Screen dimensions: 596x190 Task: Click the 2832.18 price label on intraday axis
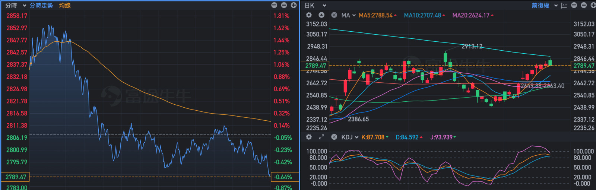(x=17, y=77)
